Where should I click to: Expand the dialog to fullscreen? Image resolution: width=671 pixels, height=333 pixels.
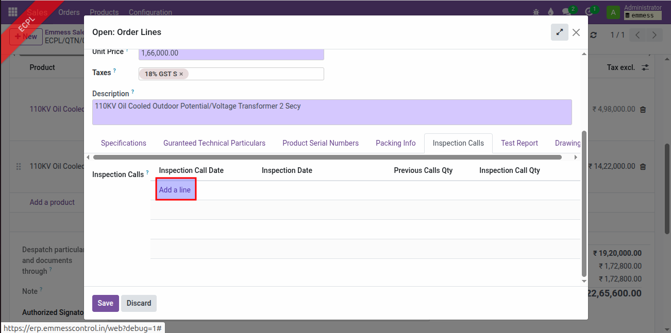[559, 32]
